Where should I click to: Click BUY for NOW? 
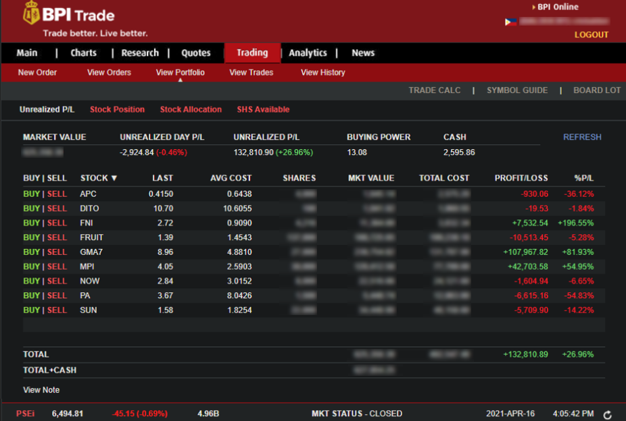32,281
